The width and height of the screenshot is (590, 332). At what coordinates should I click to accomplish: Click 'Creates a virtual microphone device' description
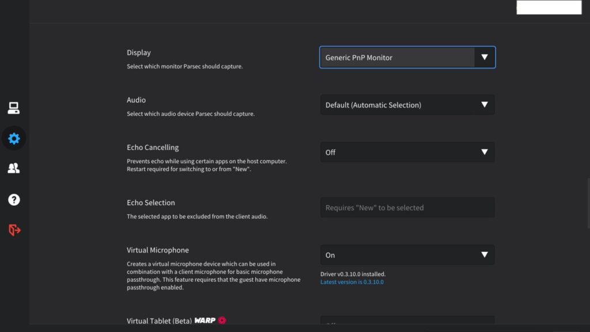click(x=213, y=276)
